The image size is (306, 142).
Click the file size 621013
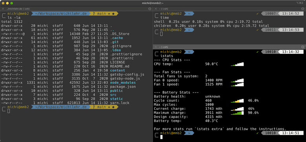(x=74, y=103)
